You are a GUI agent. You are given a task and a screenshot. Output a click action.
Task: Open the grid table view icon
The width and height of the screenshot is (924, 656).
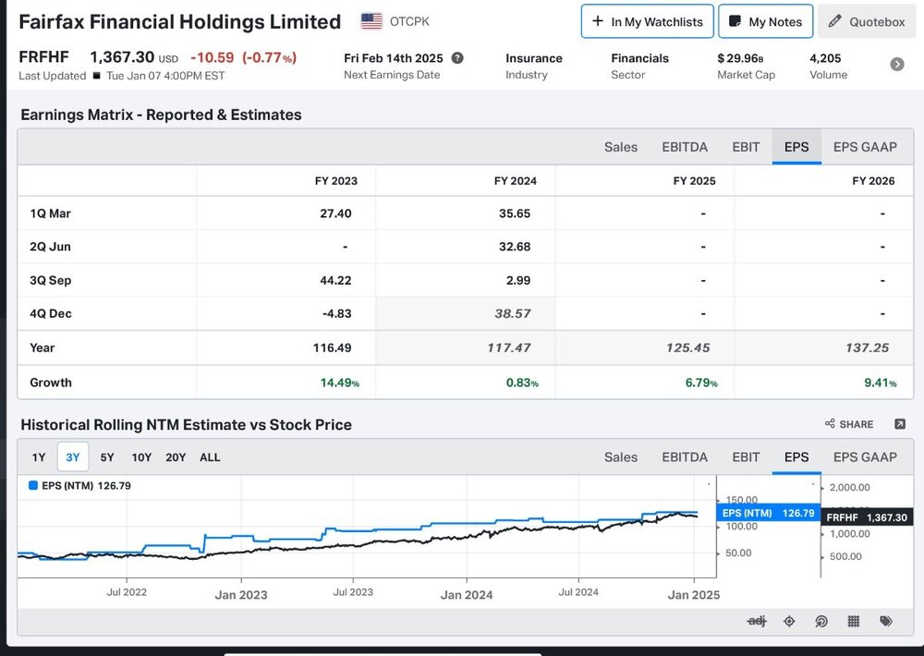click(853, 621)
